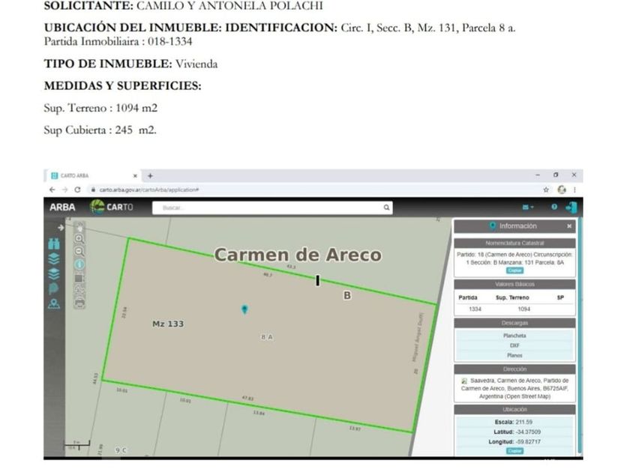Open the upper layers stack icon
The height and width of the screenshot is (472, 630).
[x=54, y=259]
